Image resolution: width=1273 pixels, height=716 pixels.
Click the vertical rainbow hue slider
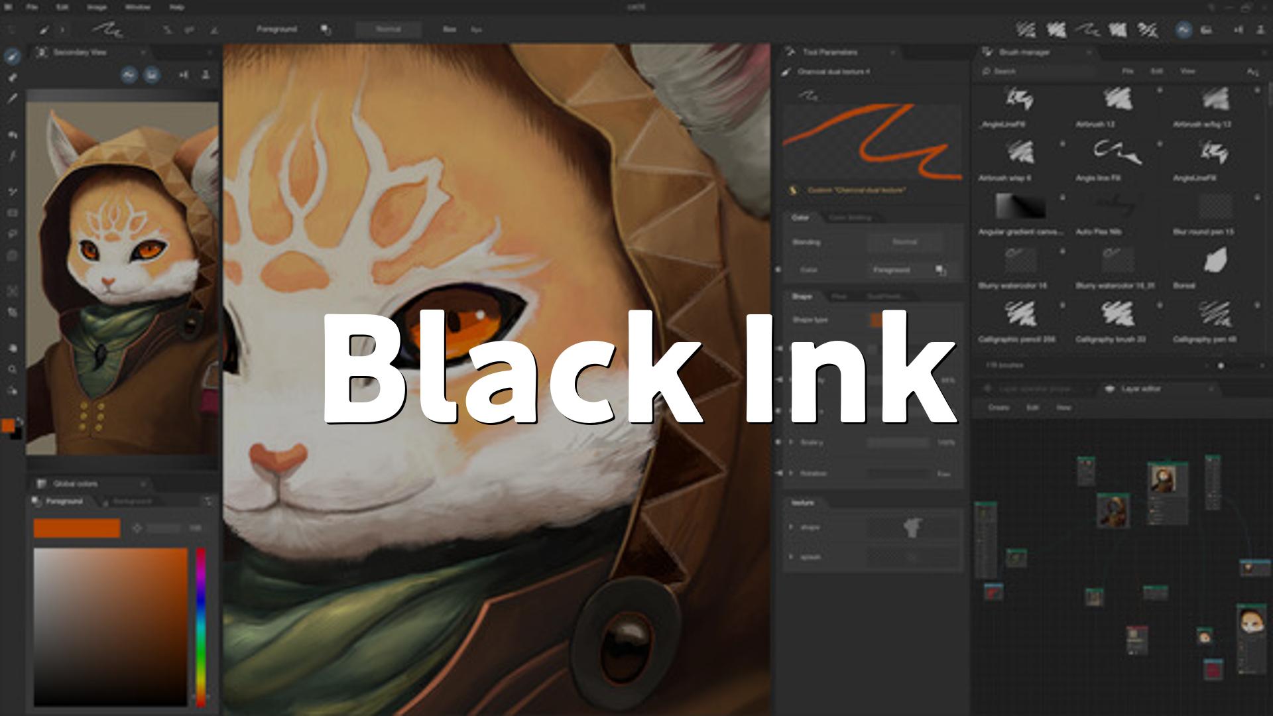coord(201,626)
